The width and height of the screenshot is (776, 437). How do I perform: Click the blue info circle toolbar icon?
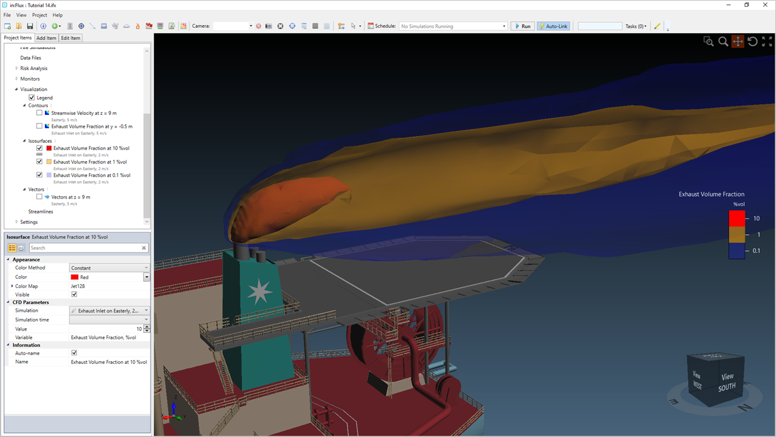[43, 26]
